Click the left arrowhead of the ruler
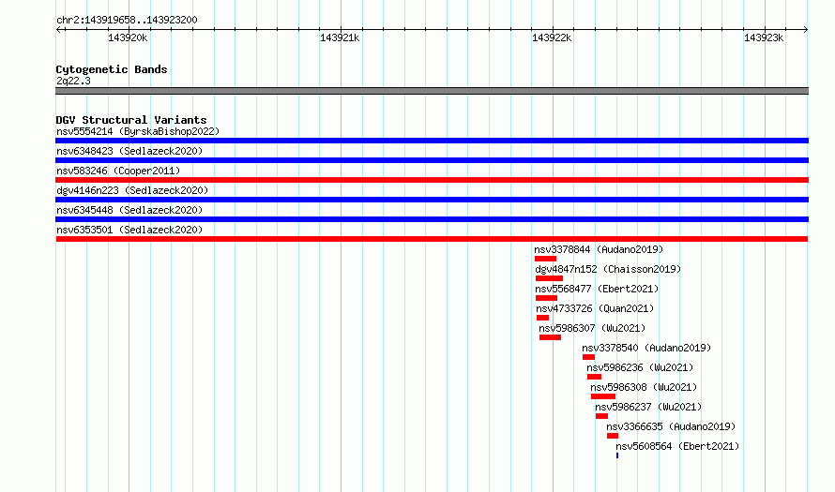 pos(58,29)
